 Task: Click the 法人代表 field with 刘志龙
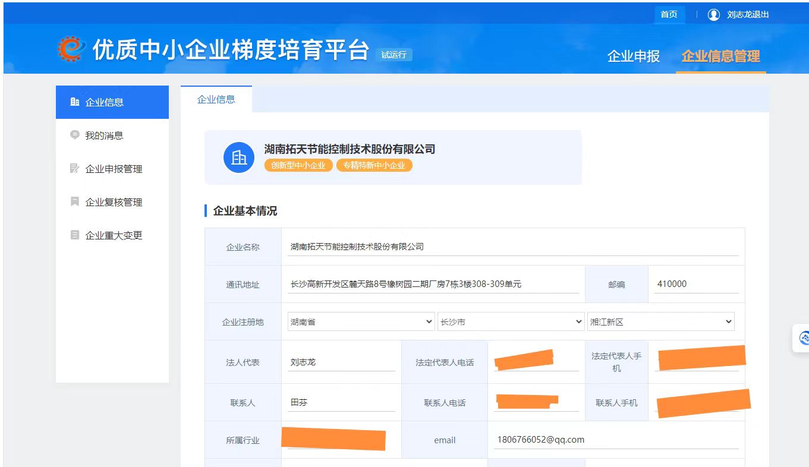click(x=341, y=362)
